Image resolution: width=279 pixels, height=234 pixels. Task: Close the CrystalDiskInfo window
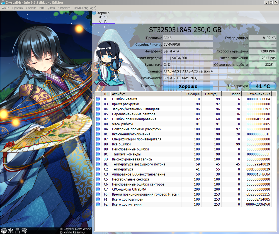276,3
